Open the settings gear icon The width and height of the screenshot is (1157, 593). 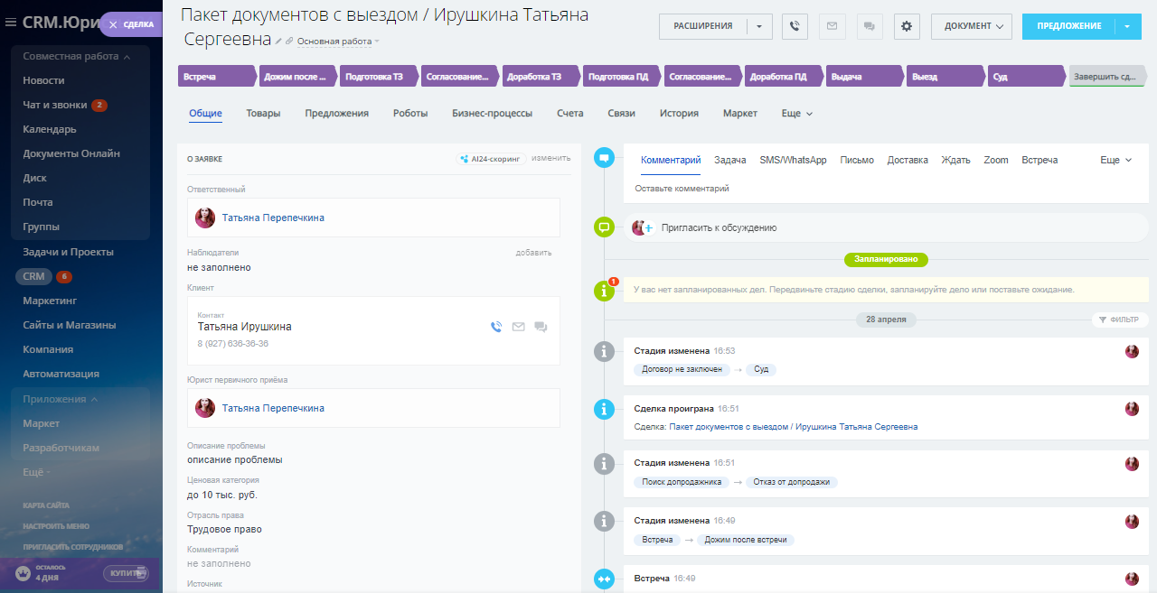point(907,26)
